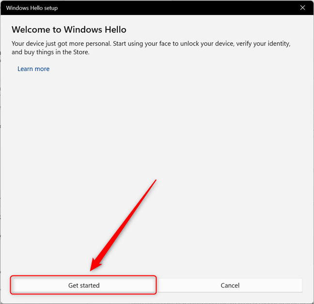Viewport: 314px width, 304px height.
Task: Click the Get started button
Action: pyautogui.click(x=84, y=285)
